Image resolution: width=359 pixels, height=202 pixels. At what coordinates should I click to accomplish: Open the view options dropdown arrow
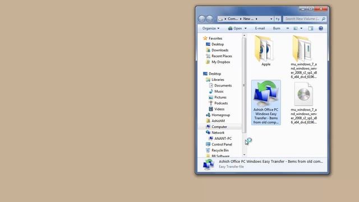tap(301, 28)
